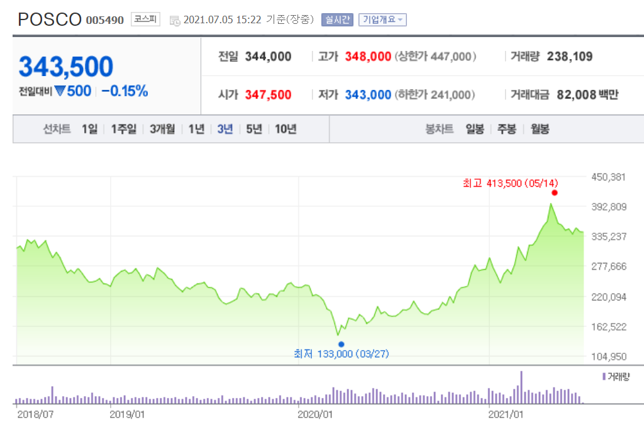Screen dimensions: 644x430
Task: Click the 하한가 241,000 text
Action: pyautogui.click(x=435, y=95)
